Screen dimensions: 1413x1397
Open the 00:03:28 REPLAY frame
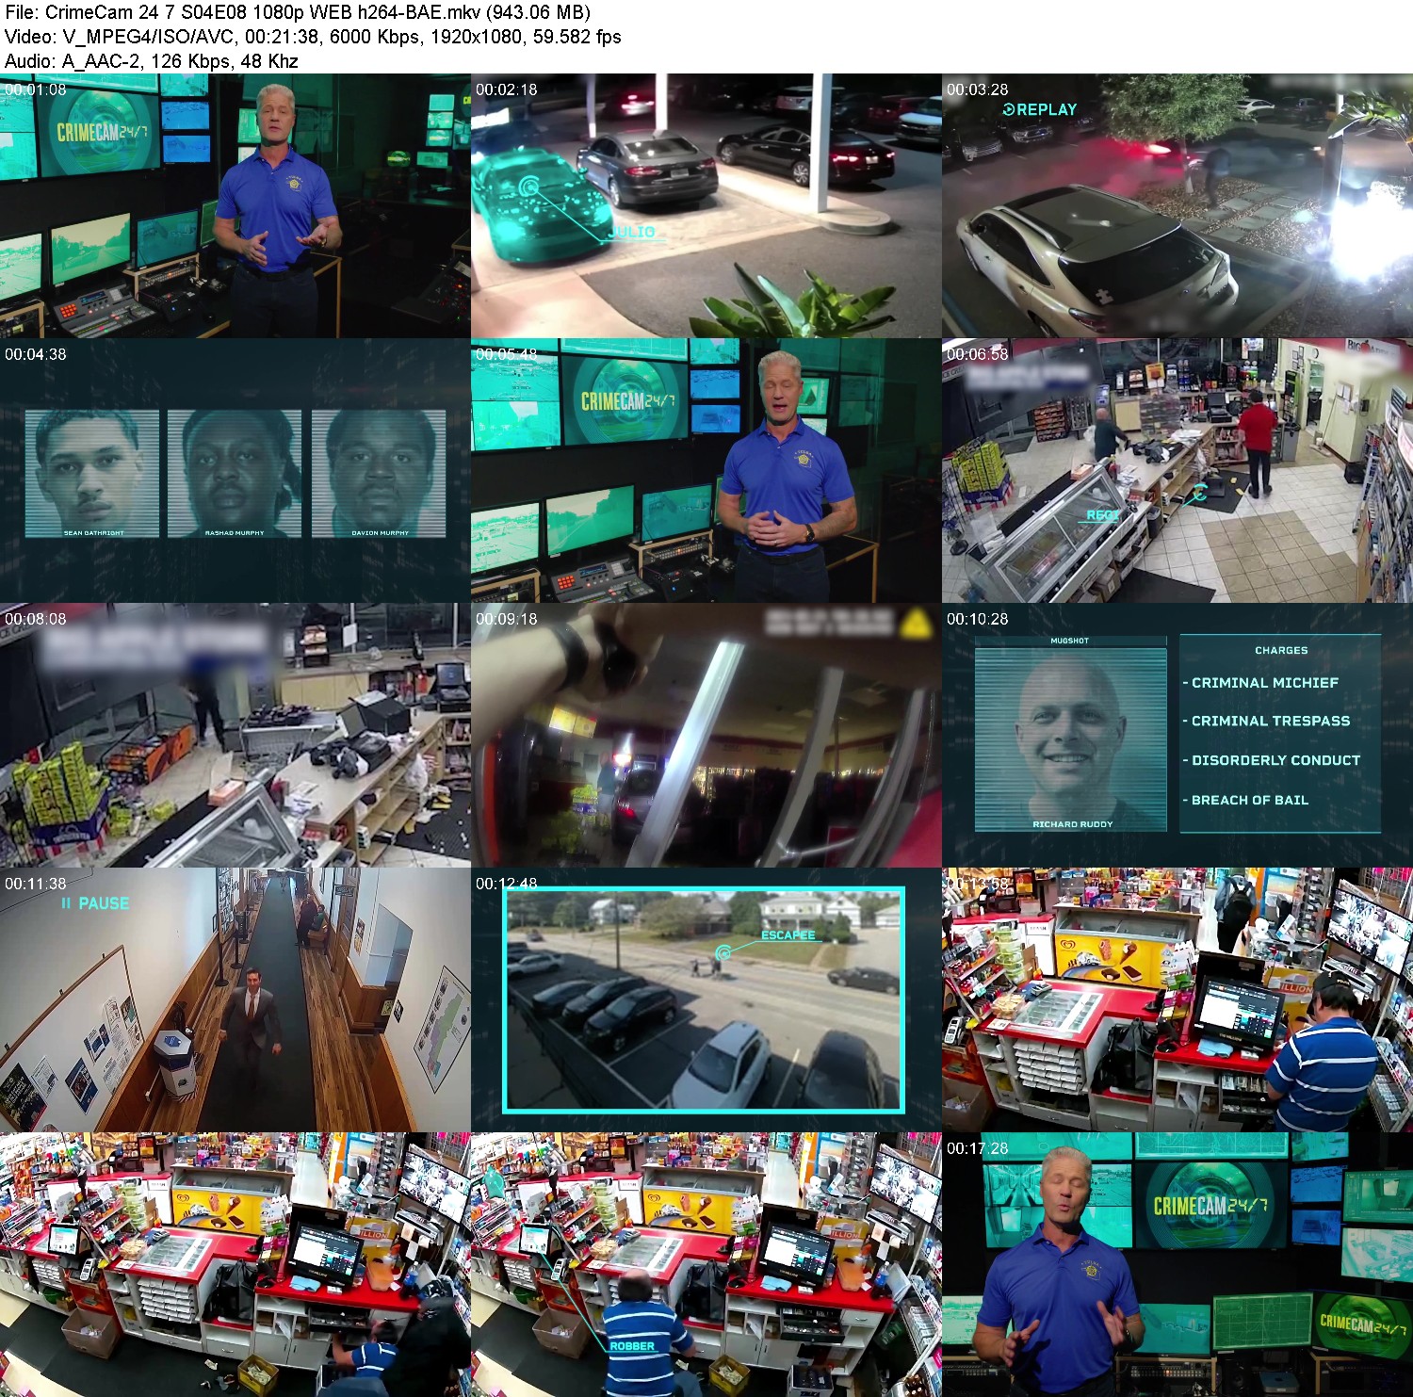pos(1177,206)
